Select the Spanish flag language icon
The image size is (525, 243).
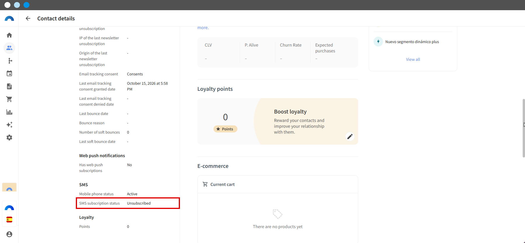(9, 219)
